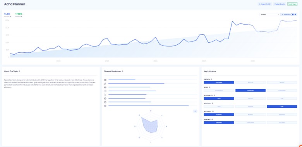Open the About The Topic info icon

pos(19,71)
